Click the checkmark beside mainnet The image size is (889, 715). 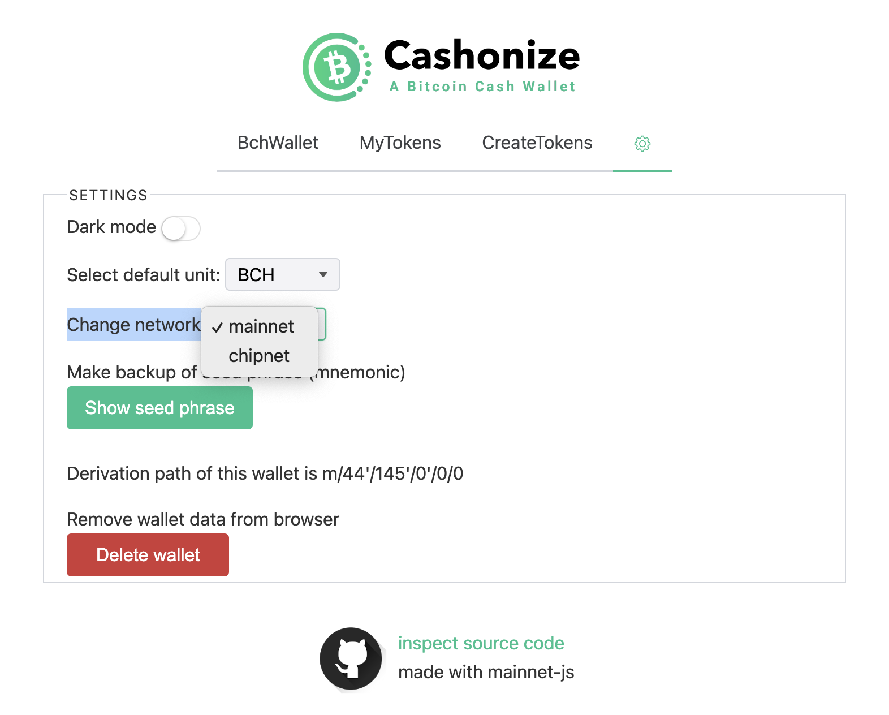[x=217, y=328]
